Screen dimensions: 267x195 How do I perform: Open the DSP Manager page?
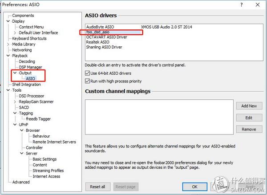pyautogui.click(x=30, y=67)
